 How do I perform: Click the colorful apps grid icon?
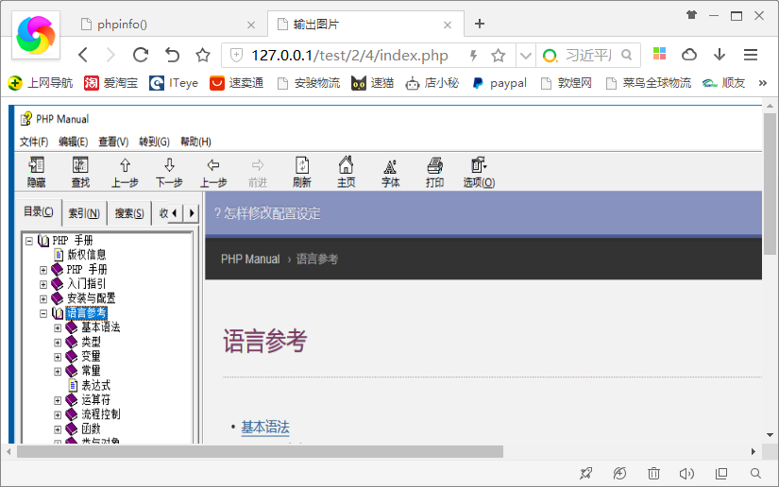pyautogui.click(x=659, y=54)
